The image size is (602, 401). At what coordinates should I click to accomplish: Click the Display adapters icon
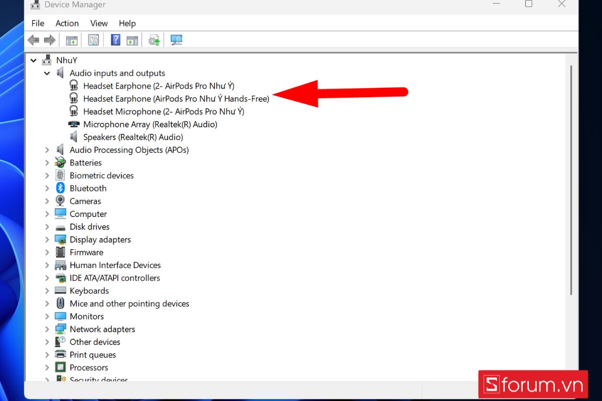tap(60, 240)
